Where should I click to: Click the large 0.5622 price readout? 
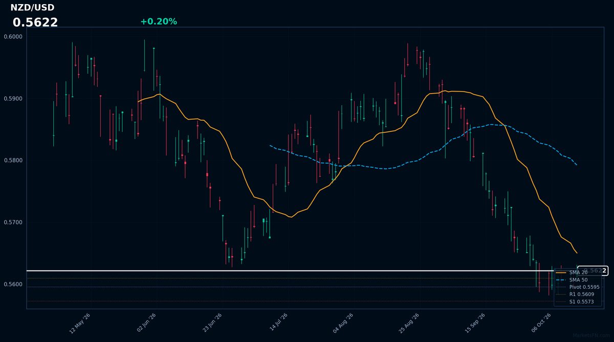pos(35,22)
